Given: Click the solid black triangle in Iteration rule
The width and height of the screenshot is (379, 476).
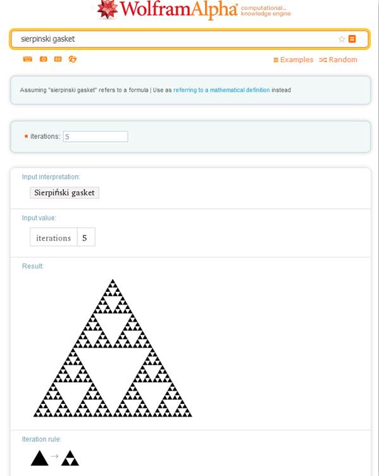Looking at the screenshot, I should [x=39, y=458].
